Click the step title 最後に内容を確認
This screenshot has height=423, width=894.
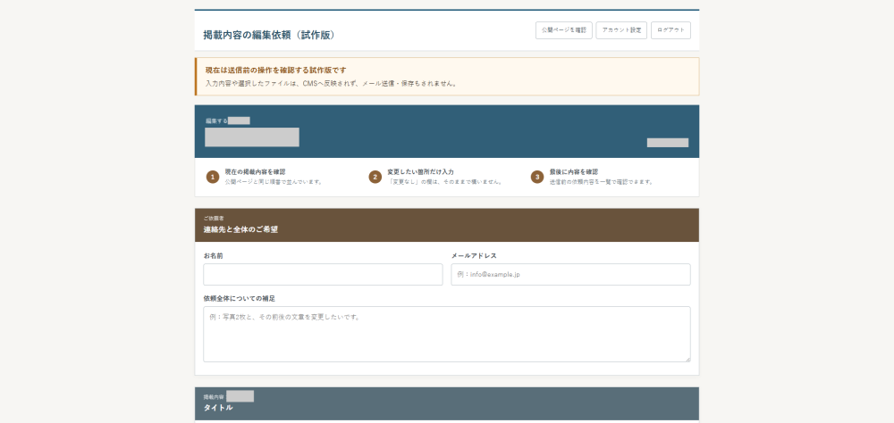point(574,171)
